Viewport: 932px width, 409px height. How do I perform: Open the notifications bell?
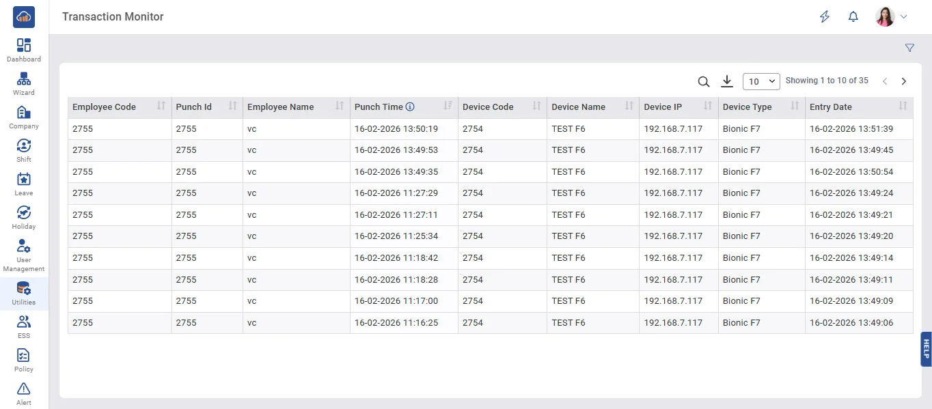pyautogui.click(x=853, y=17)
